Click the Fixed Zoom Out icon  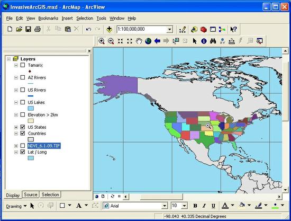click(130, 41)
